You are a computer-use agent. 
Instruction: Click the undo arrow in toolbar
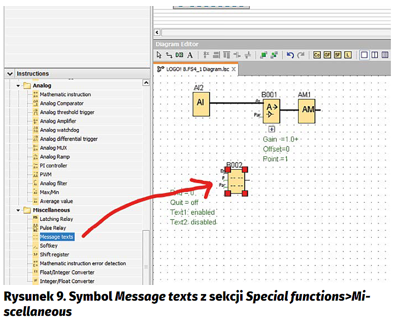click(x=290, y=55)
